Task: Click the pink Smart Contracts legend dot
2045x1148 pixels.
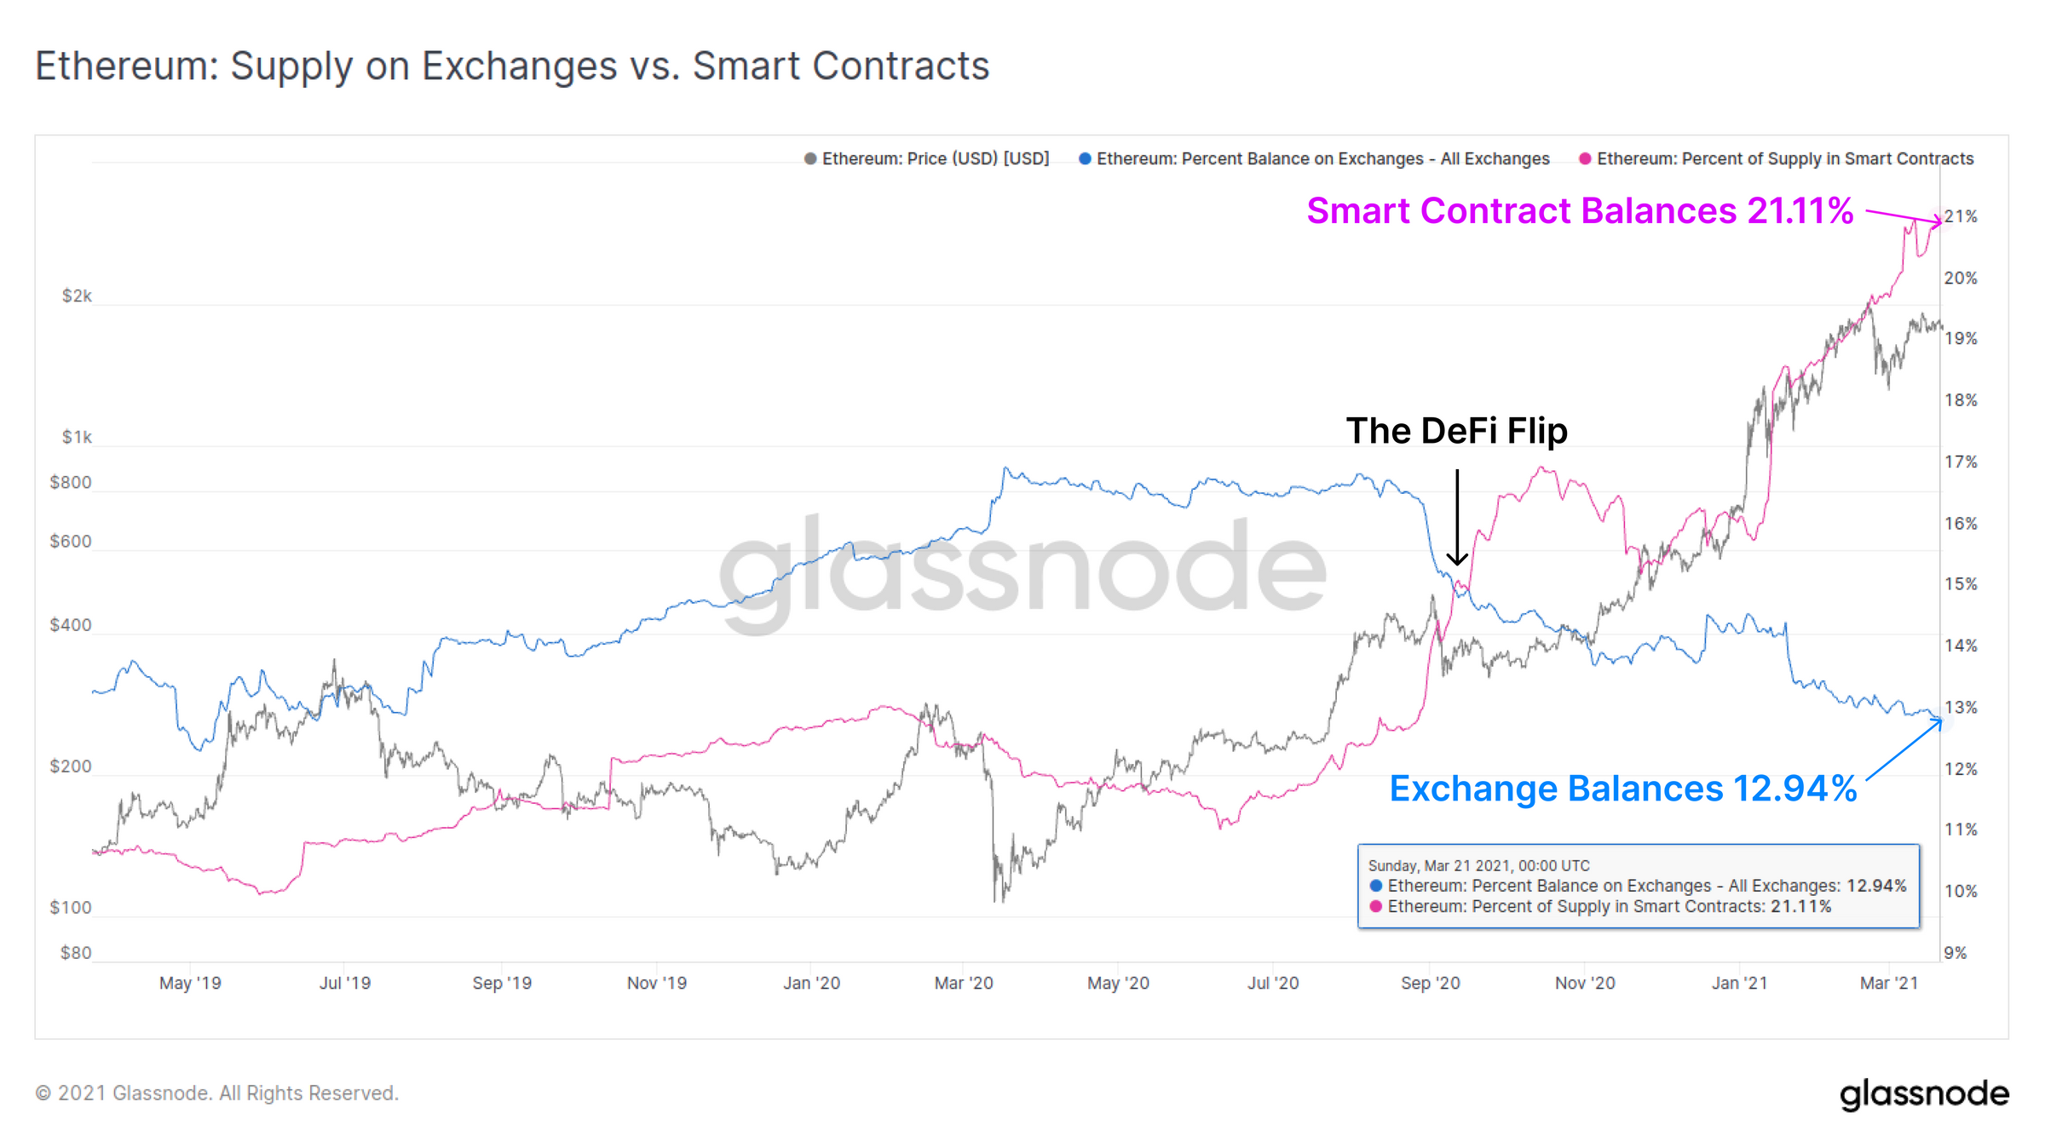Action: tap(1585, 159)
